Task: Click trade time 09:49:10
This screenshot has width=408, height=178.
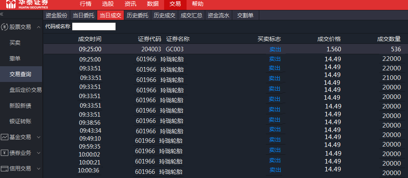Action: click(x=90, y=139)
